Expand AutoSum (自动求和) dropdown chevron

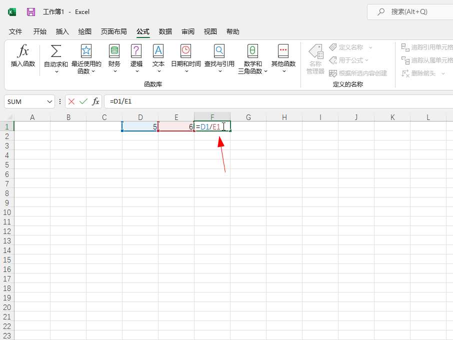[x=56, y=71]
